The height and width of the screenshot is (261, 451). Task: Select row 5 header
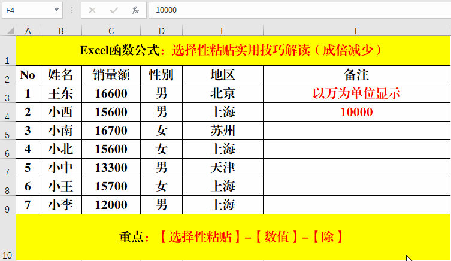[8, 130]
